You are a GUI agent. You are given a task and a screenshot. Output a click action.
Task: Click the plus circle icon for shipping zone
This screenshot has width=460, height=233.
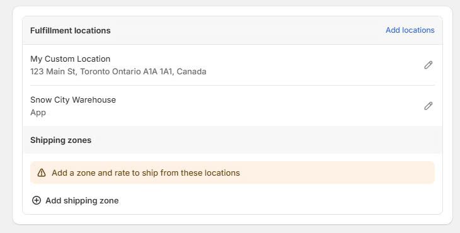tap(37, 200)
